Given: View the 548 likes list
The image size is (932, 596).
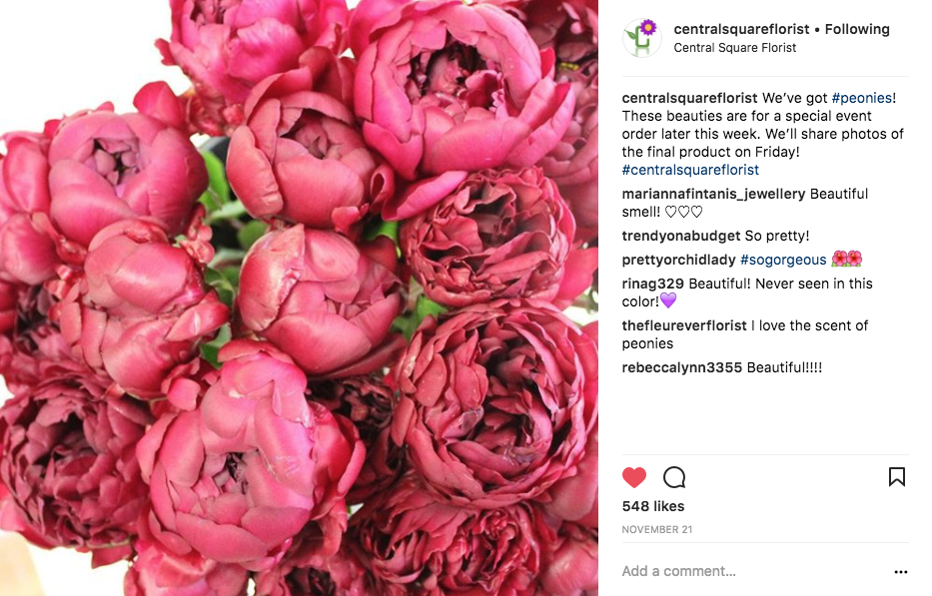Looking at the screenshot, I should click(653, 506).
